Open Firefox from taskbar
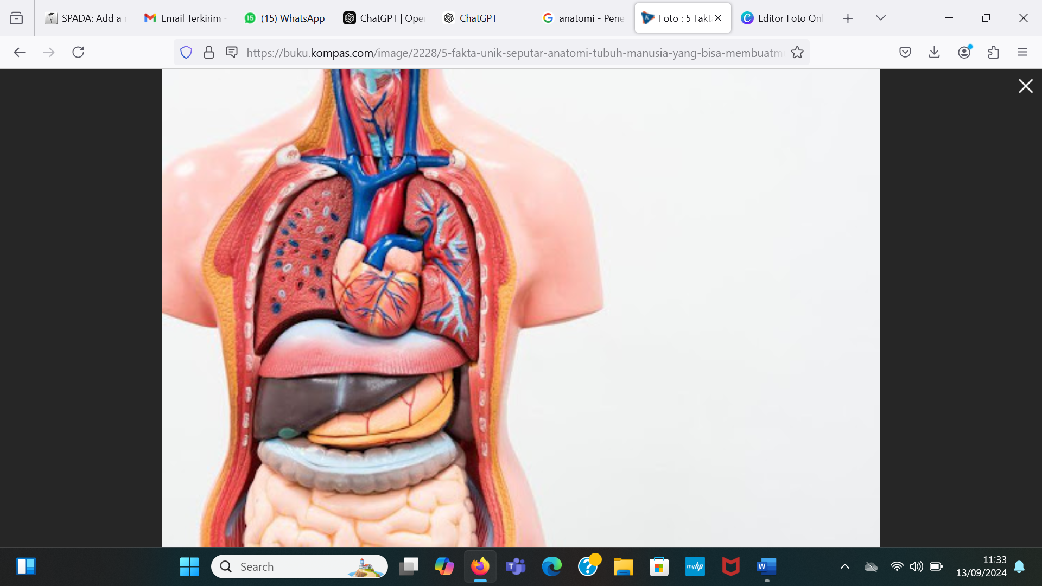The height and width of the screenshot is (586, 1042). point(480,566)
